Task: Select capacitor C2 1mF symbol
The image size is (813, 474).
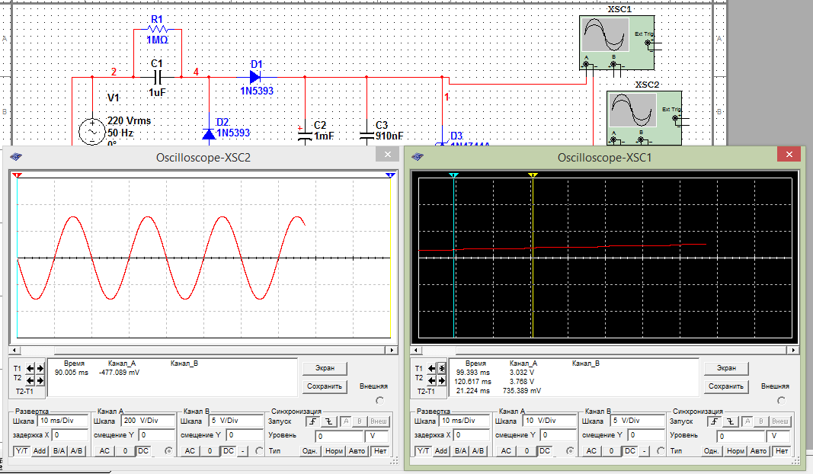Action: (x=305, y=136)
